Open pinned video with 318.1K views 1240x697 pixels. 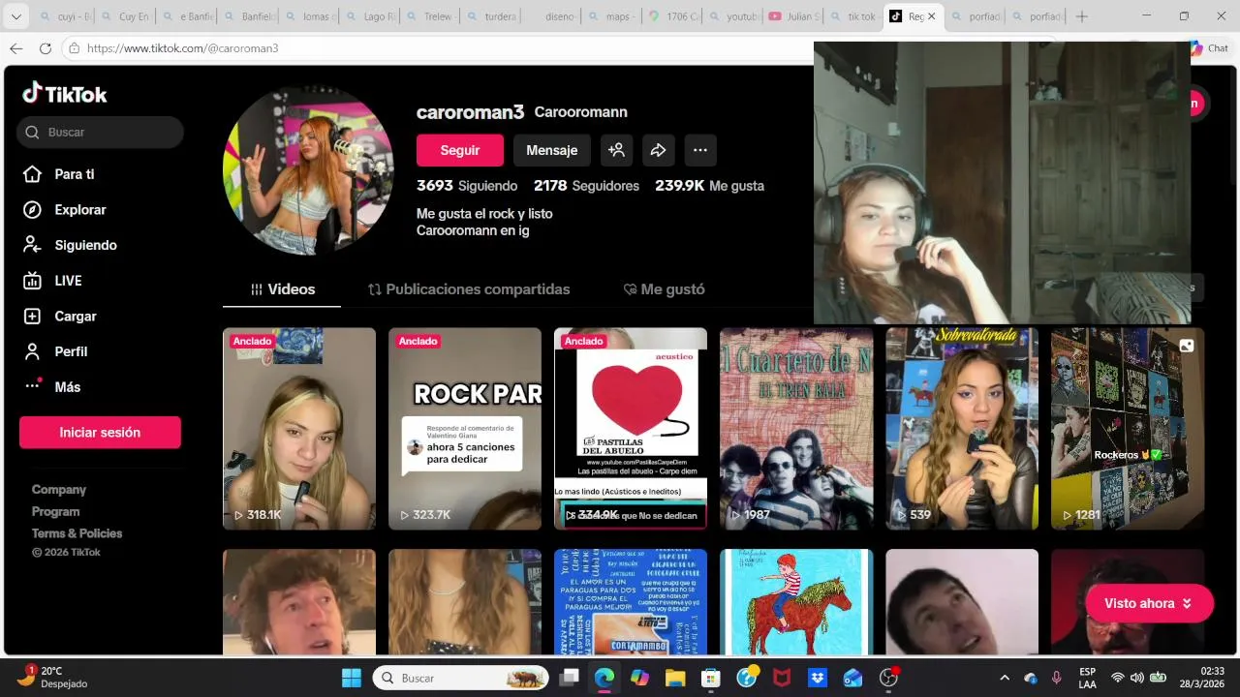[x=299, y=429]
